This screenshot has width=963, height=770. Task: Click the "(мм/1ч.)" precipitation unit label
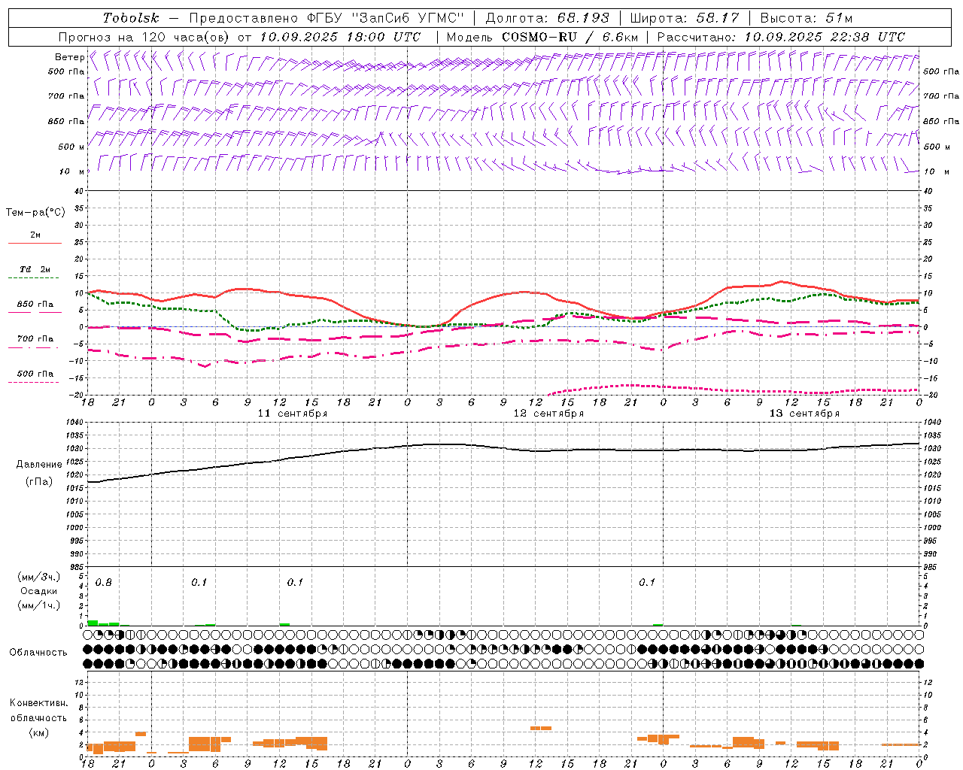(x=39, y=605)
